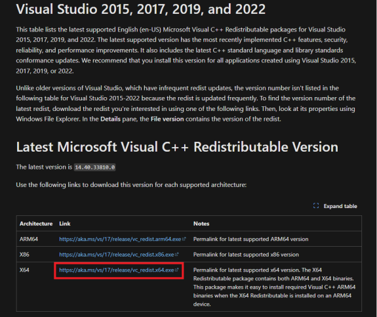Click the expand table bracket icon
This screenshot has height=317, width=377.
click(x=316, y=206)
